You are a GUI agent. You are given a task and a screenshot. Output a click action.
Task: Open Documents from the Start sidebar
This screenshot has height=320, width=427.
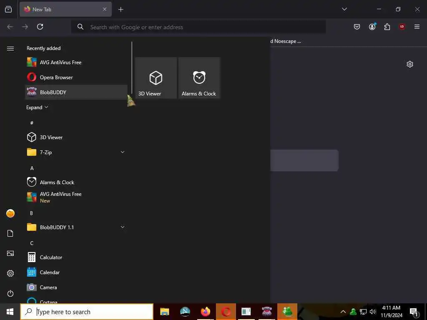10,233
